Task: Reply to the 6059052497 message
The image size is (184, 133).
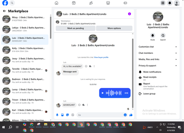Action: coord(84,105)
